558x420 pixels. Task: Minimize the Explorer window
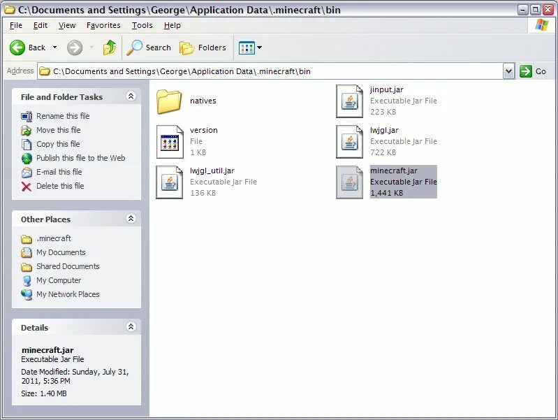tap(523, 10)
